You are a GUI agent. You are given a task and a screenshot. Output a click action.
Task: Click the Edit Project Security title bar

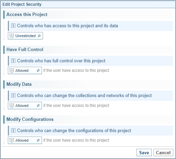pyautogui.click(x=88, y=4)
